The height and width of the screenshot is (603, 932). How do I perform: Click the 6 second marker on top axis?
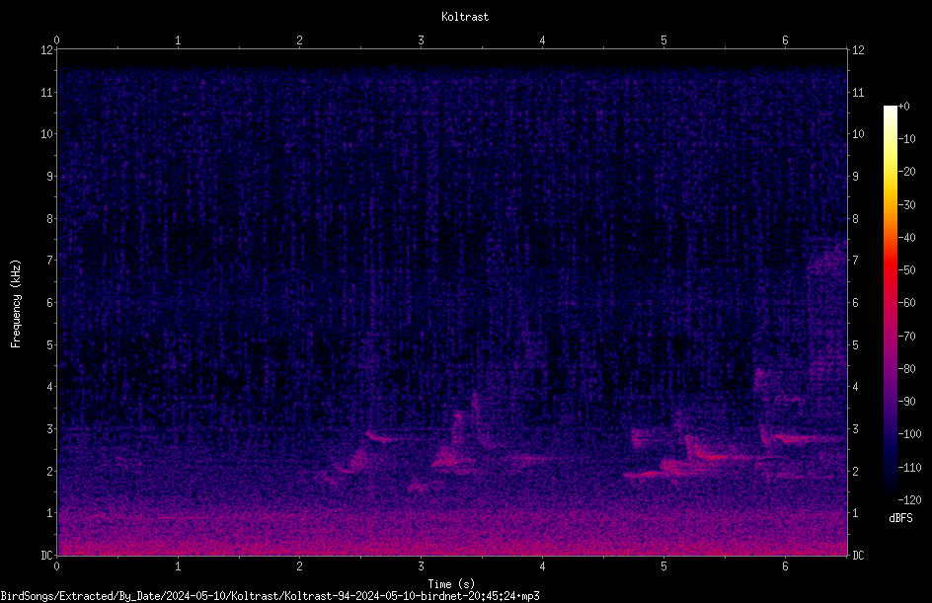pyautogui.click(x=785, y=40)
